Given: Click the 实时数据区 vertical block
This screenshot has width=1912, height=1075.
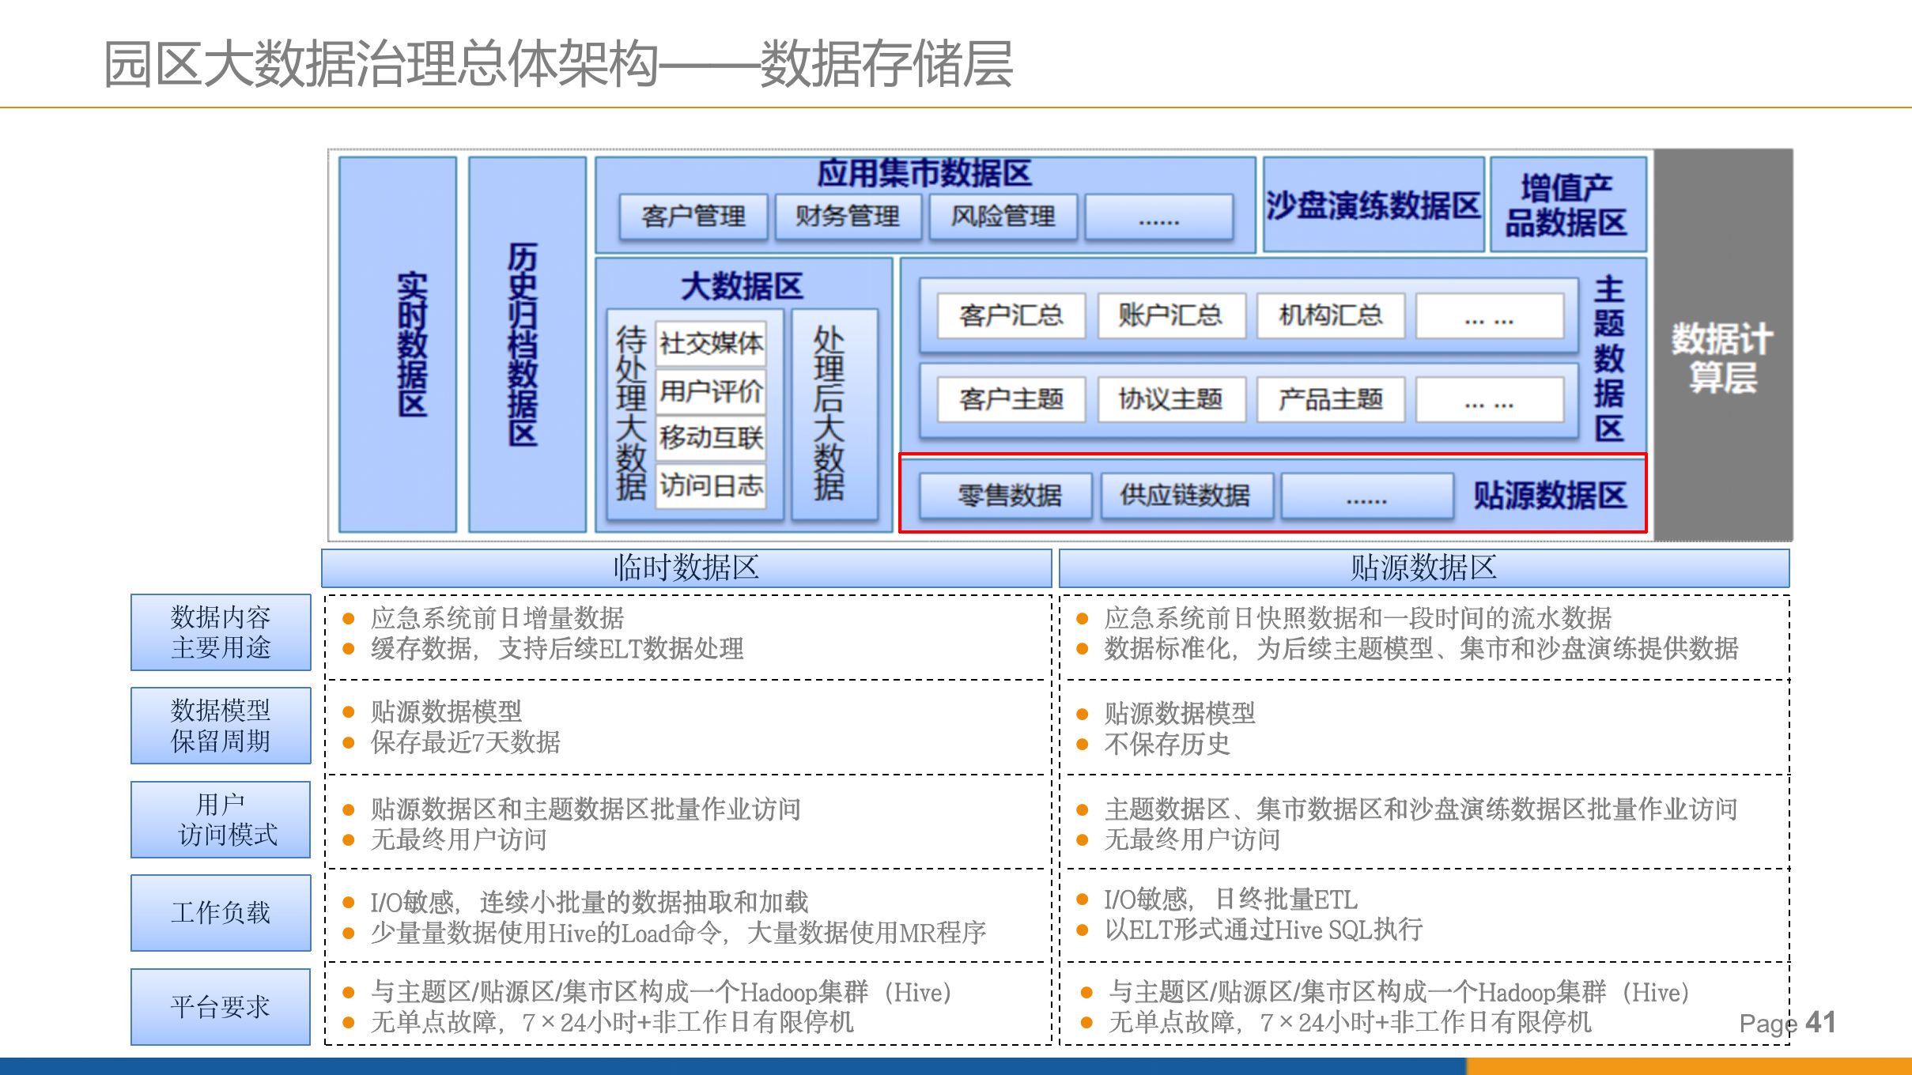Looking at the screenshot, I should (x=398, y=345).
